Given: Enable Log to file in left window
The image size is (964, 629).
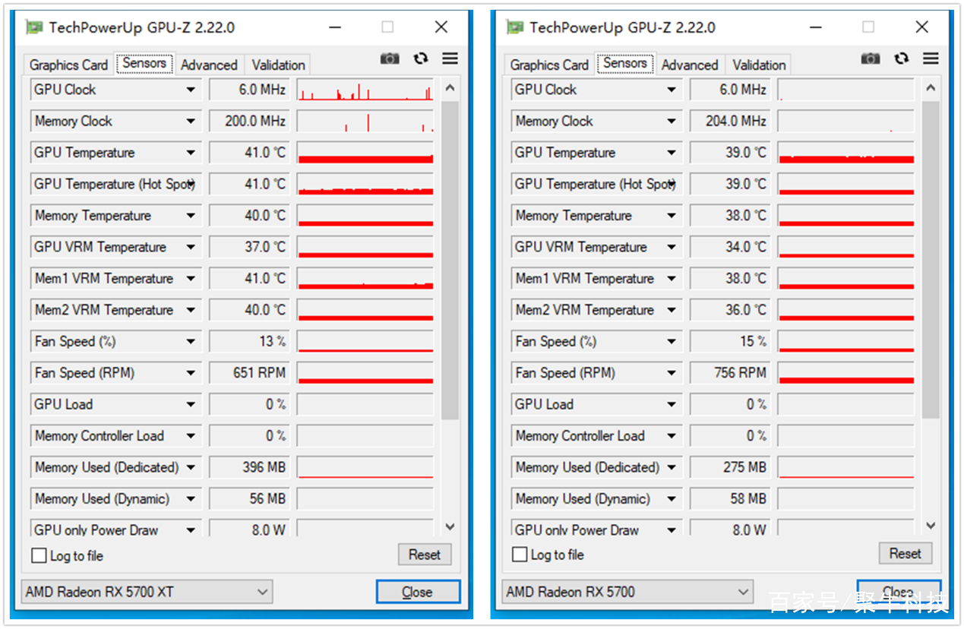Looking at the screenshot, I should tap(39, 555).
